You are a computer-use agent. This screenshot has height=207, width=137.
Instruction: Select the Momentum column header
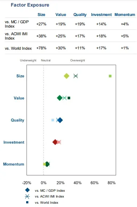pos(125,15)
